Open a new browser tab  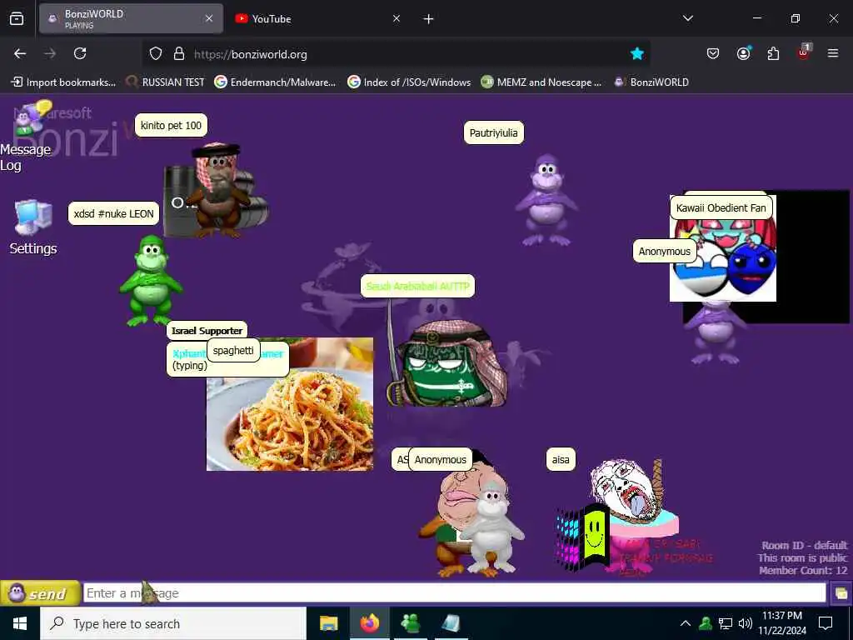coord(429,19)
